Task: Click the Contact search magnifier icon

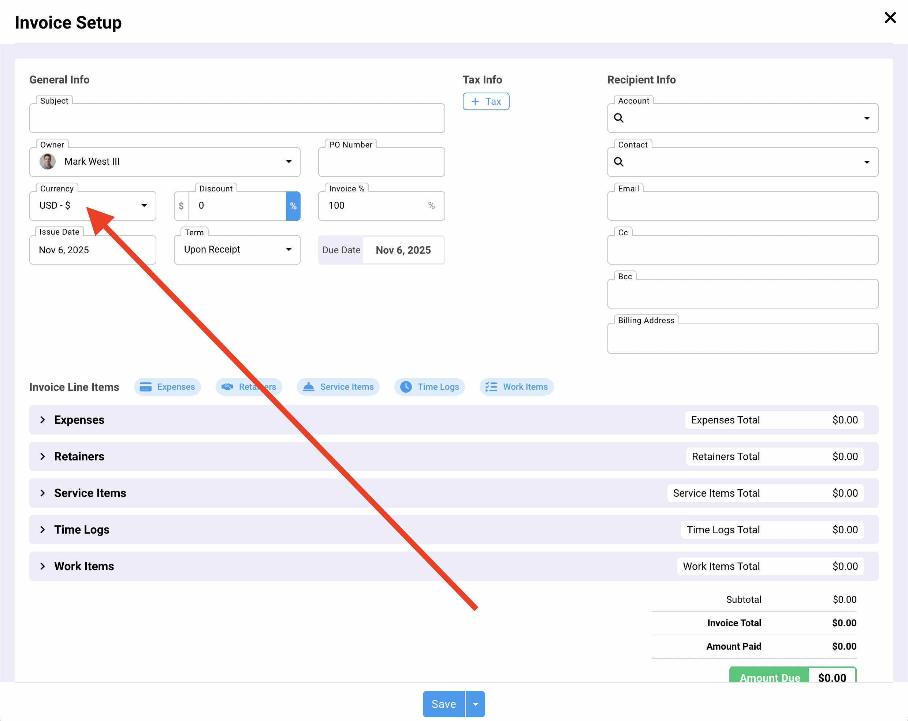Action: point(619,162)
